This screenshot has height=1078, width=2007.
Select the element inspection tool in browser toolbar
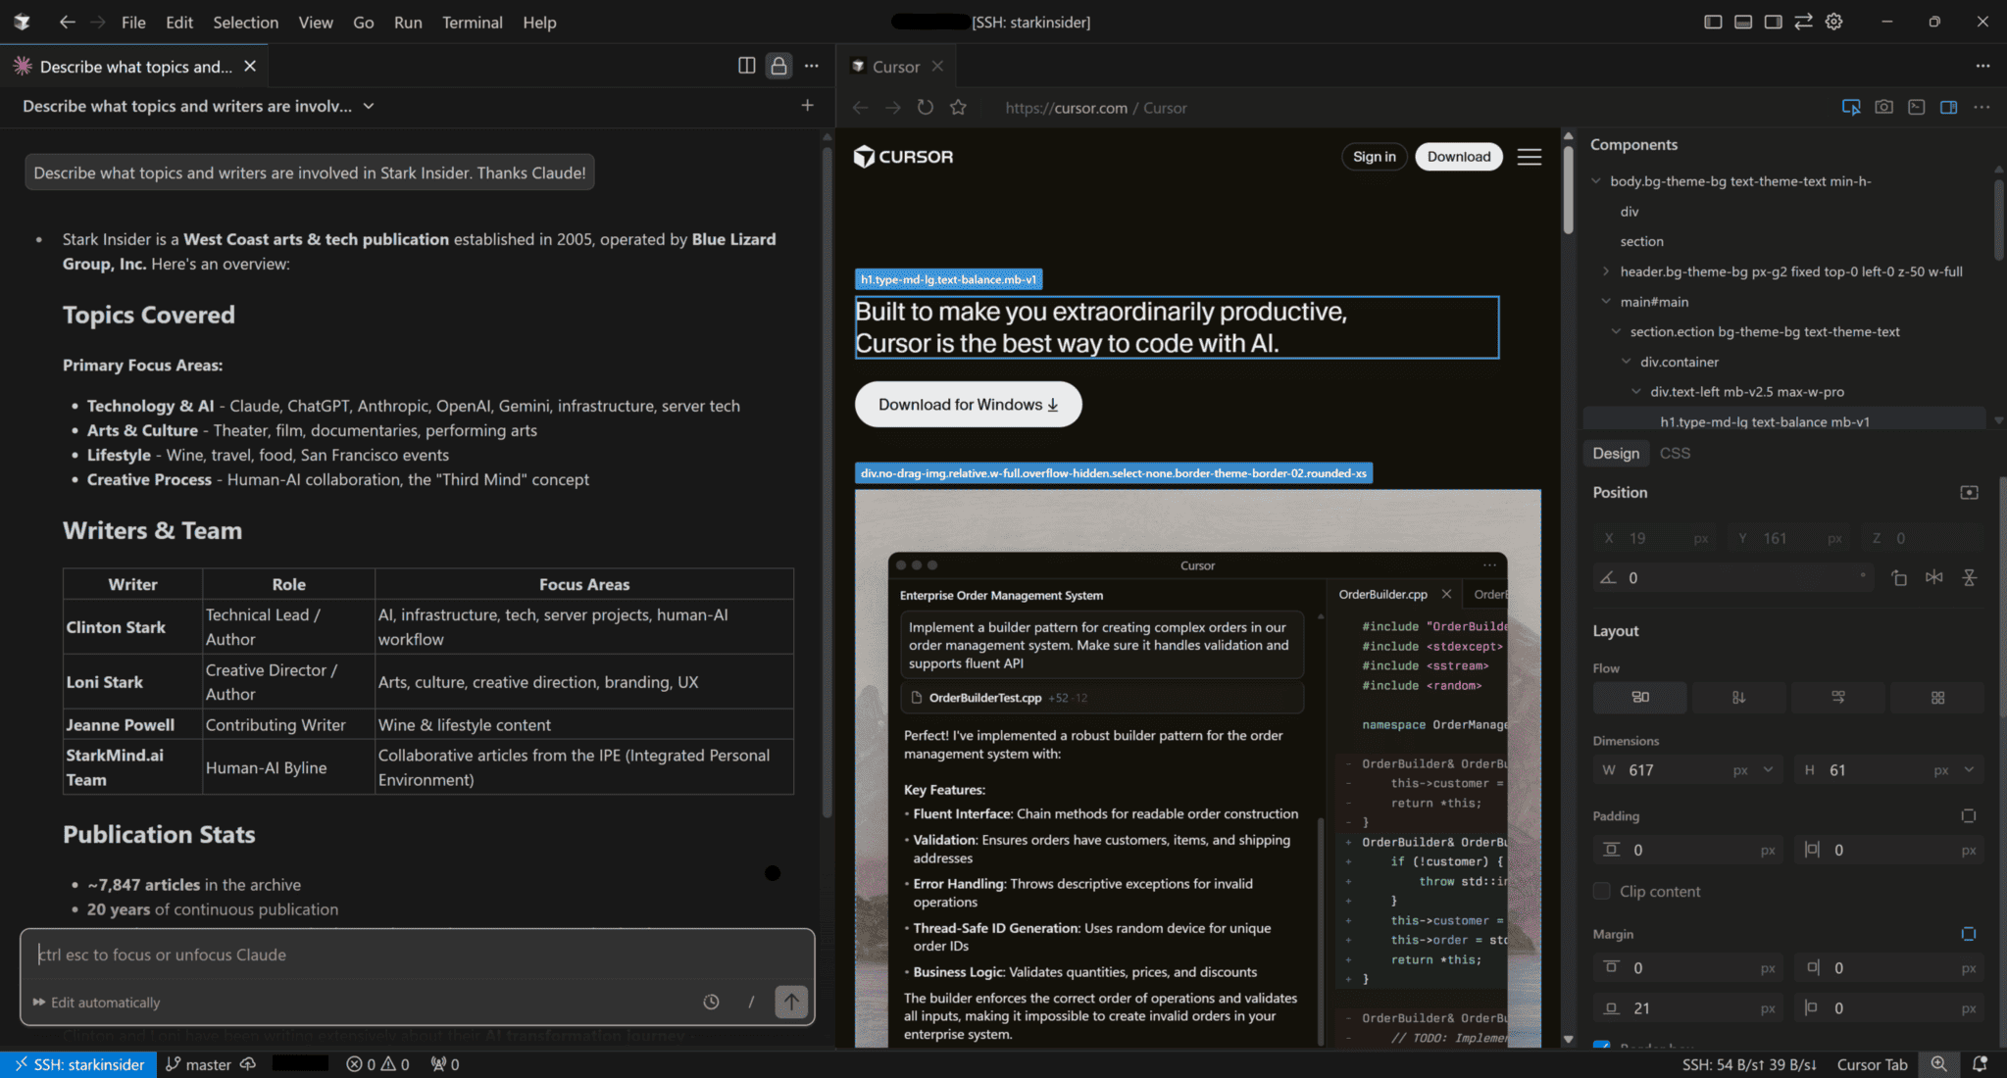(1850, 107)
